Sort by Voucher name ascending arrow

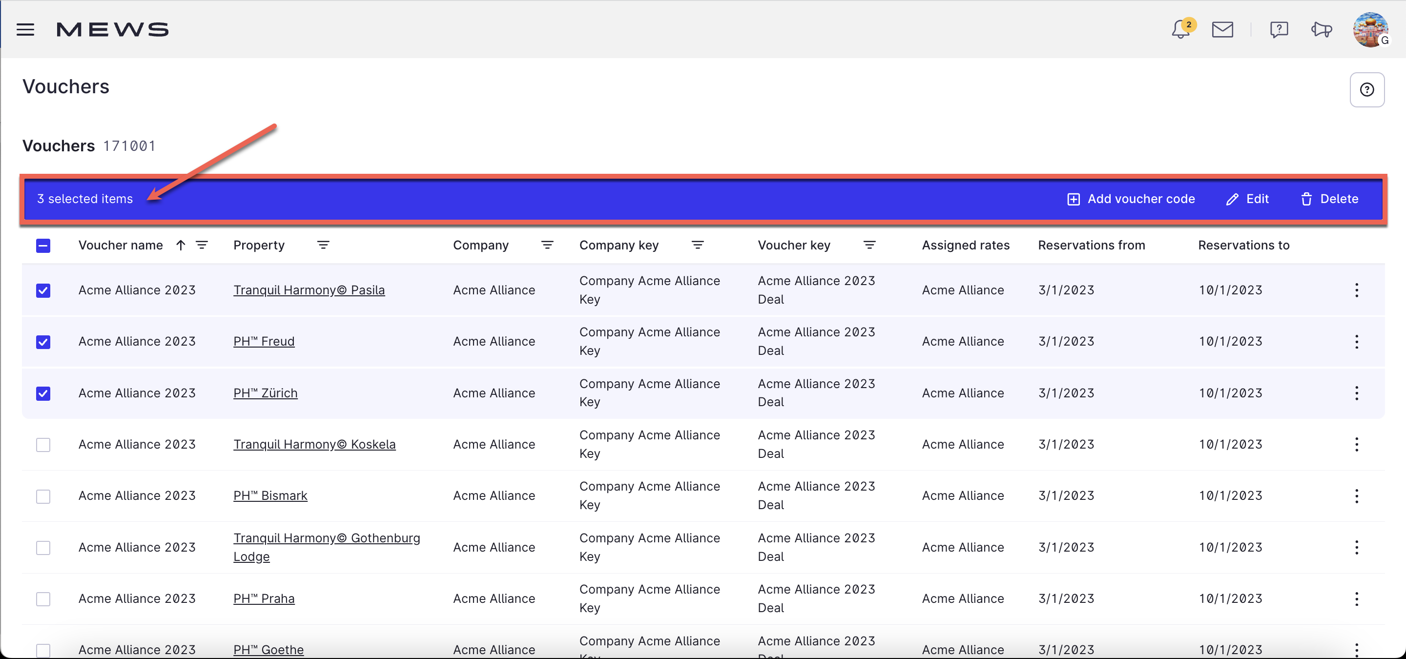181,245
